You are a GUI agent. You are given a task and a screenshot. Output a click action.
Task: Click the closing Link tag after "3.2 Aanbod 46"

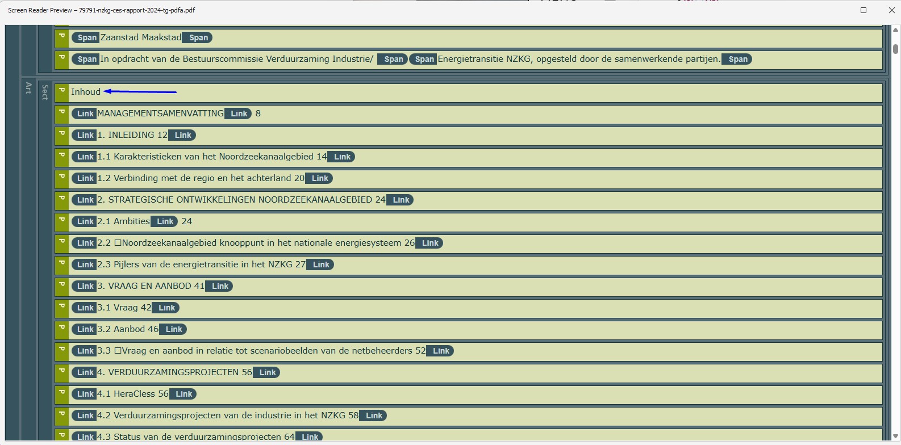[173, 329]
